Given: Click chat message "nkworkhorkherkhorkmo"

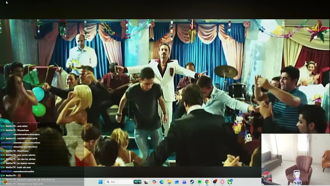Looking at the screenshot, I should [25, 147].
